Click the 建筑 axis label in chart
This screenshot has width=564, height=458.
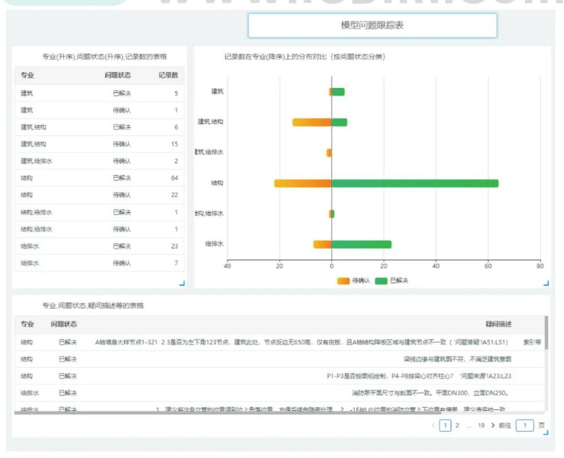[217, 92]
